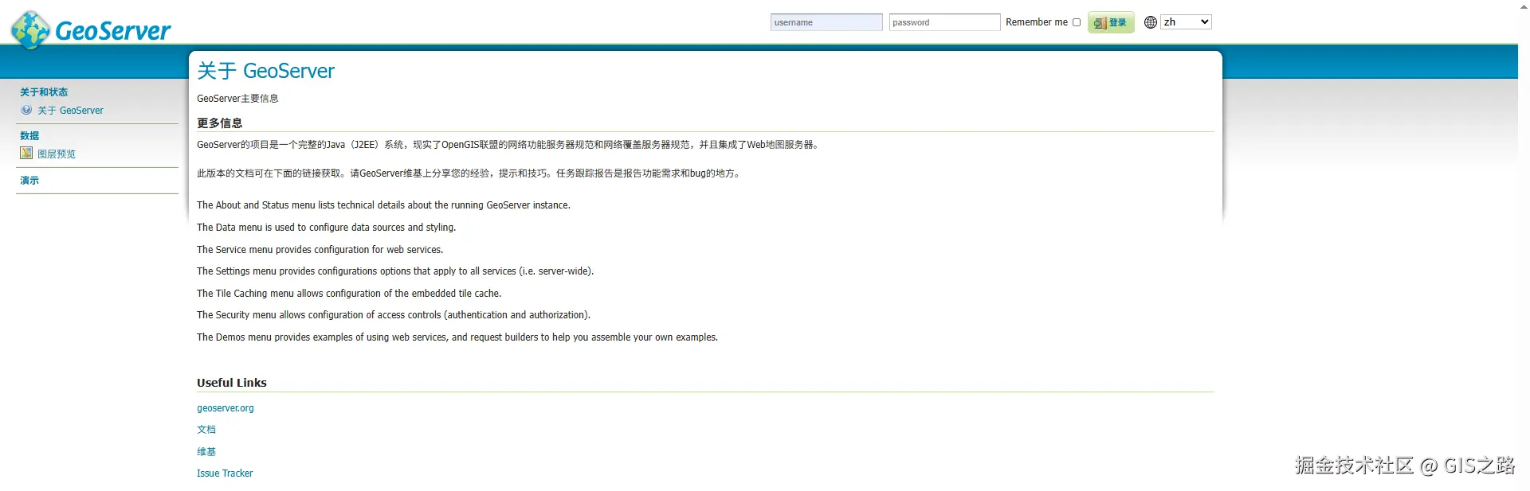This screenshot has width=1530, height=491.
Task: Click the Useful Links heading
Action: [232, 383]
